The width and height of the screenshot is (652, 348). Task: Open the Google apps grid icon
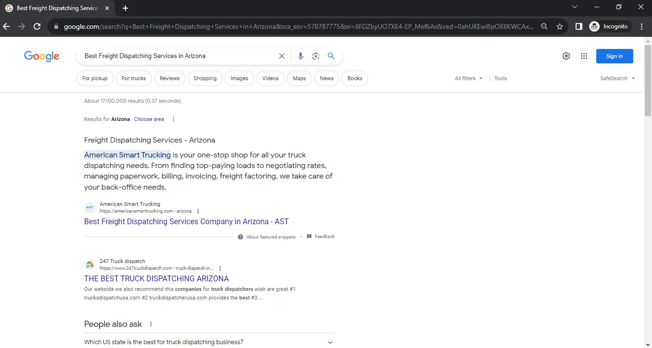(584, 56)
